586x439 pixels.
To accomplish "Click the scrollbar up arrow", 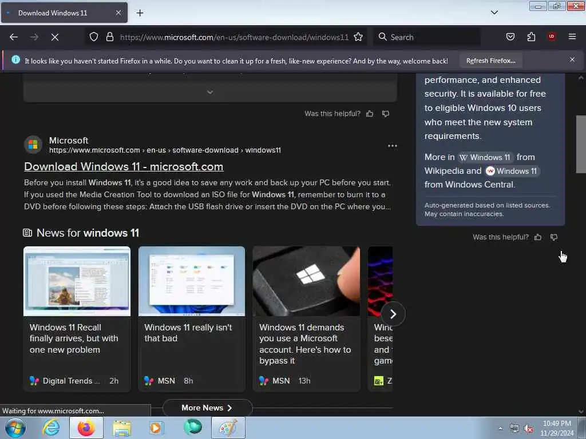I will pos(581,78).
